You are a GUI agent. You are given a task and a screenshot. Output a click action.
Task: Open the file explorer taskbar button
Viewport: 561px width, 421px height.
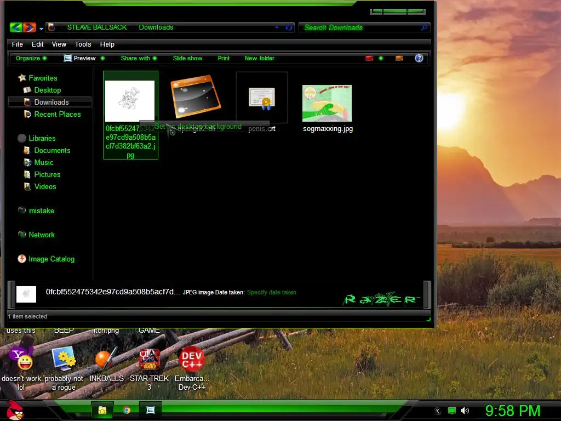102,410
